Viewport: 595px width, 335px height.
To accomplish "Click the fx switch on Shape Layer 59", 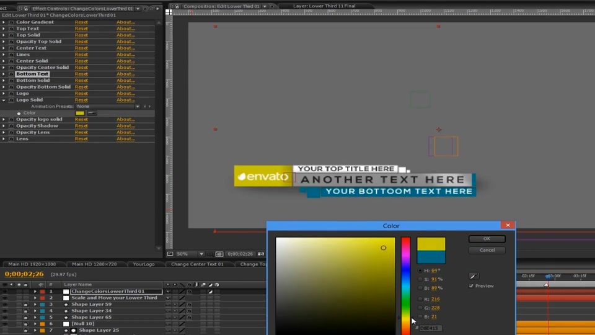I will [x=189, y=305].
